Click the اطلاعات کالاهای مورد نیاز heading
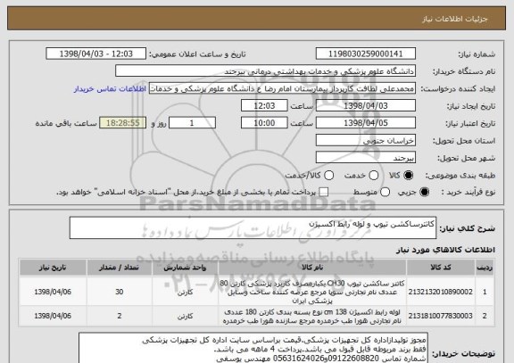This screenshot has height=363, width=514. click(x=445, y=250)
